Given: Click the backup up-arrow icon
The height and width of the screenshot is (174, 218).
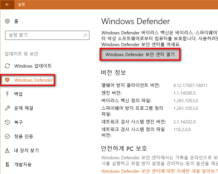Looking at the screenshot, I should (7, 94).
